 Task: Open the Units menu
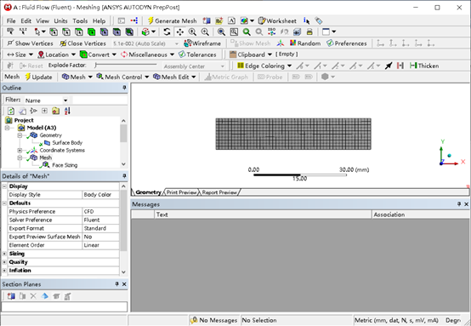click(60, 20)
